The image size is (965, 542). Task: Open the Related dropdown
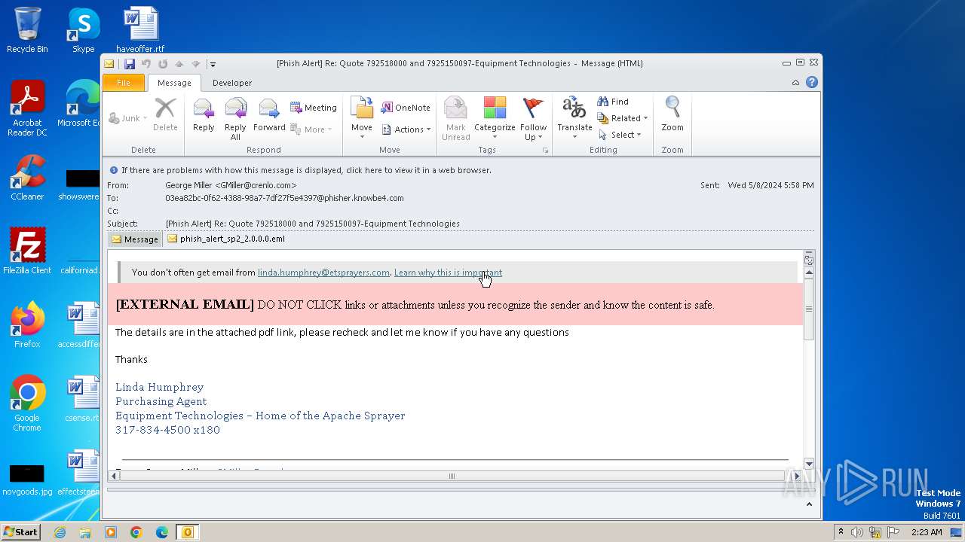(x=623, y=118)
